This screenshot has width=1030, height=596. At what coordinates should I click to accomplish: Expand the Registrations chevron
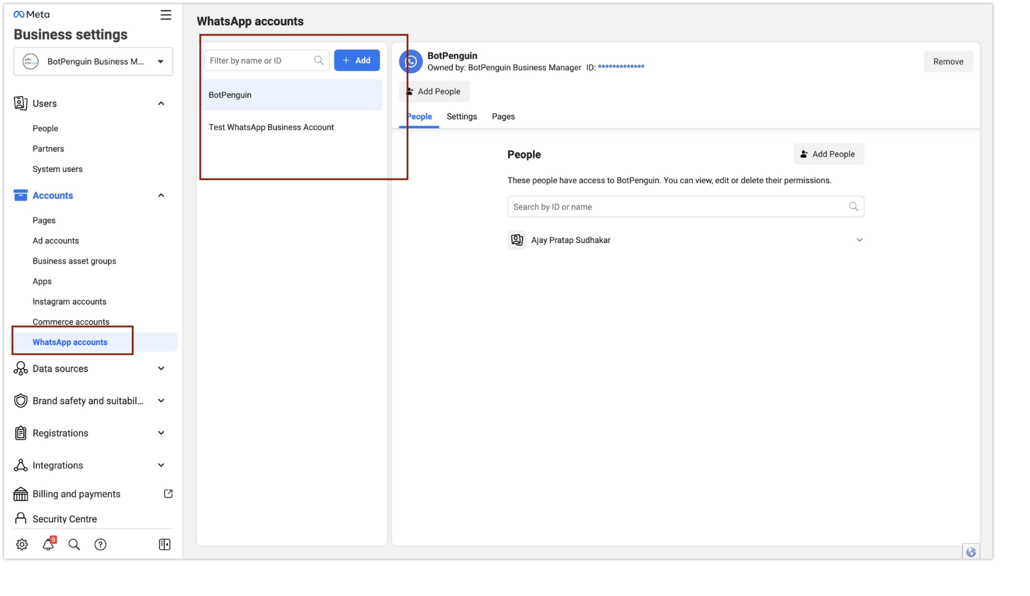(161, 433)
